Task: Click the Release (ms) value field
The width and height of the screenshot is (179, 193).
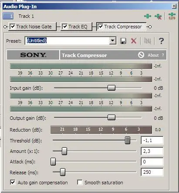Action: coord(152,172)
